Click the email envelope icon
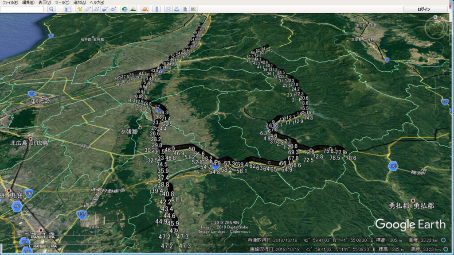 pos(168,9)
